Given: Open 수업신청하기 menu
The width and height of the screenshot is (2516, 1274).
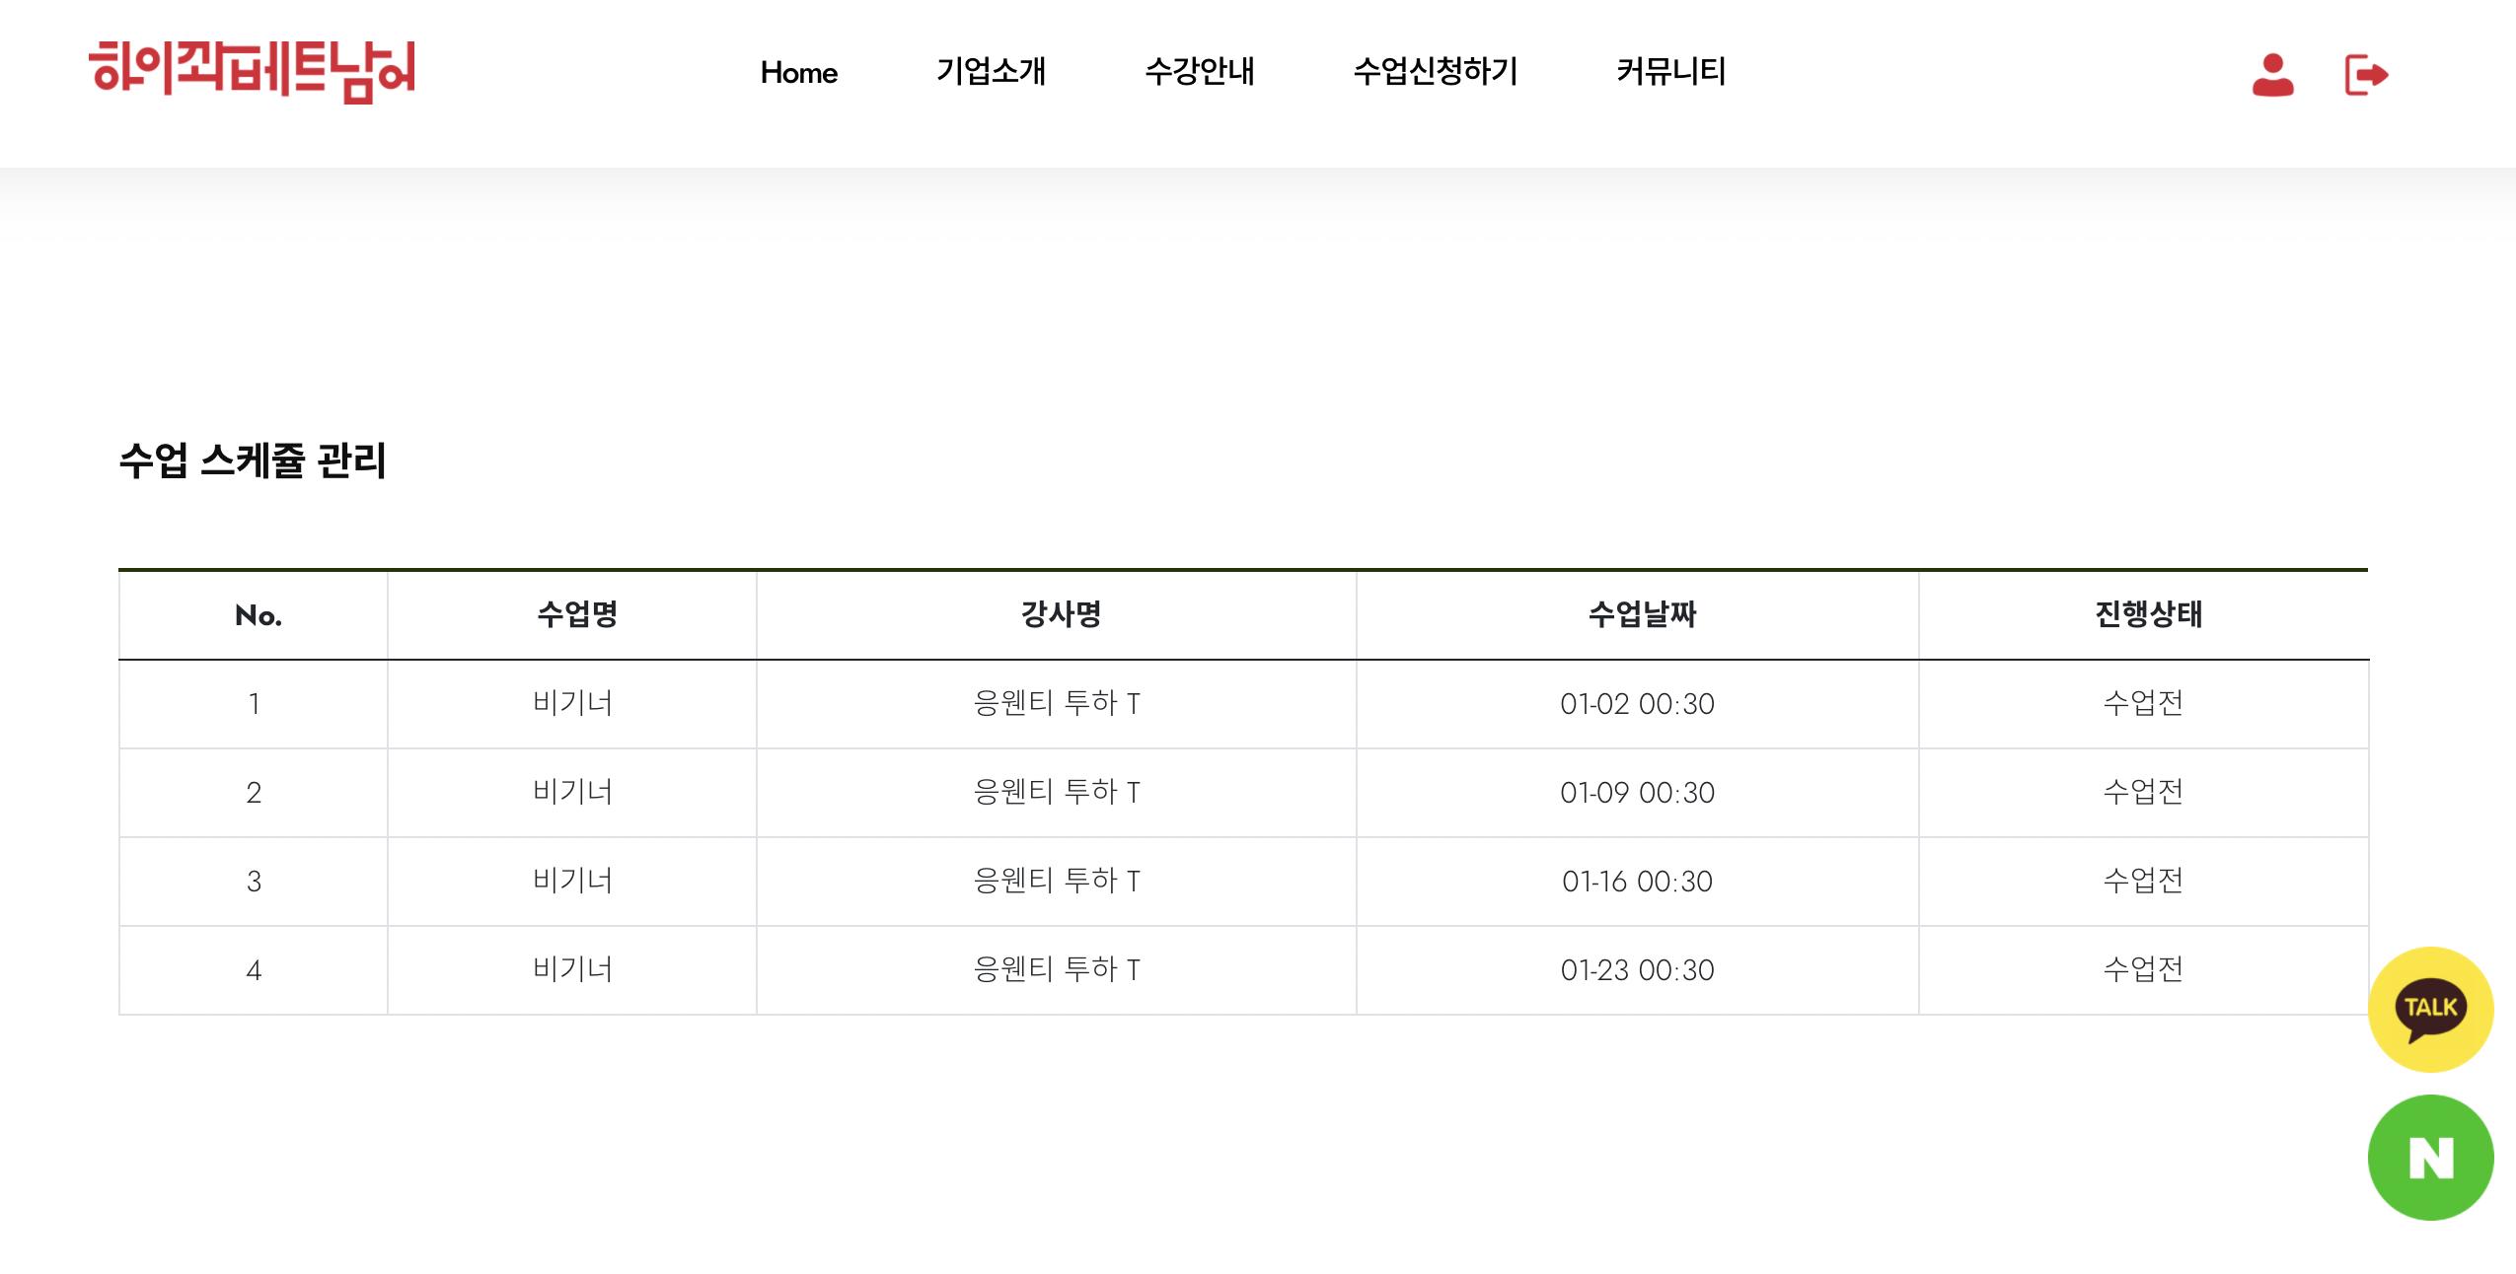Looking at the screenshot, I should click(x=1436, y=71).
